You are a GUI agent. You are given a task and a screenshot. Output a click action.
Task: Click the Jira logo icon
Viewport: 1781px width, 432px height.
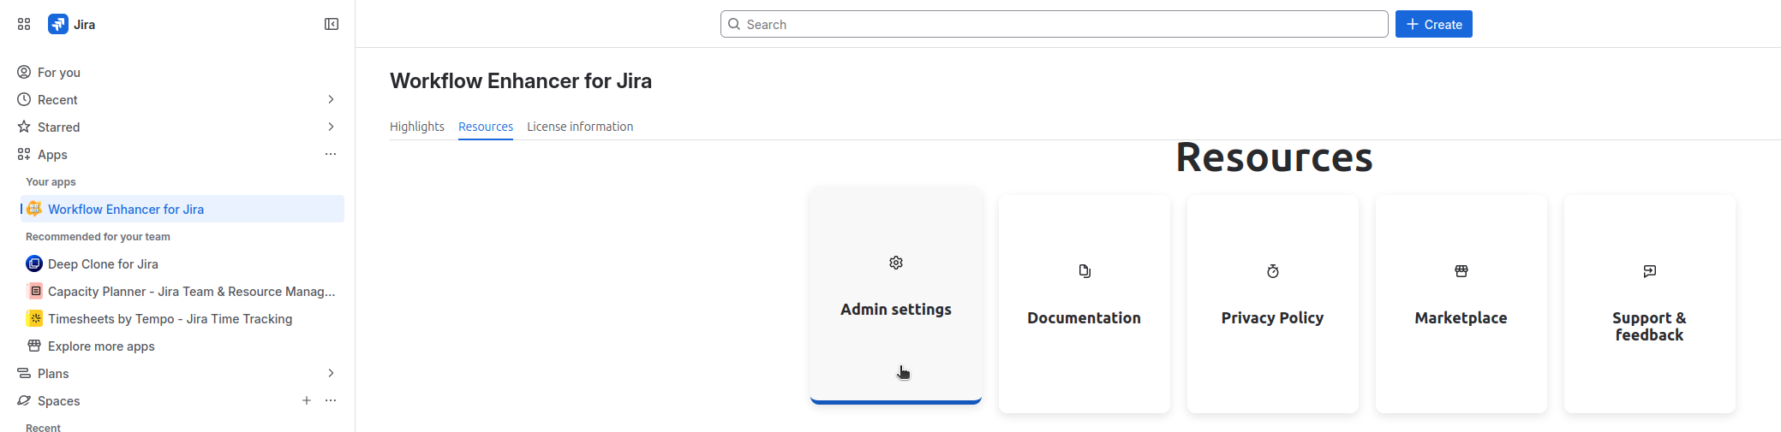(x=58, y=24)
